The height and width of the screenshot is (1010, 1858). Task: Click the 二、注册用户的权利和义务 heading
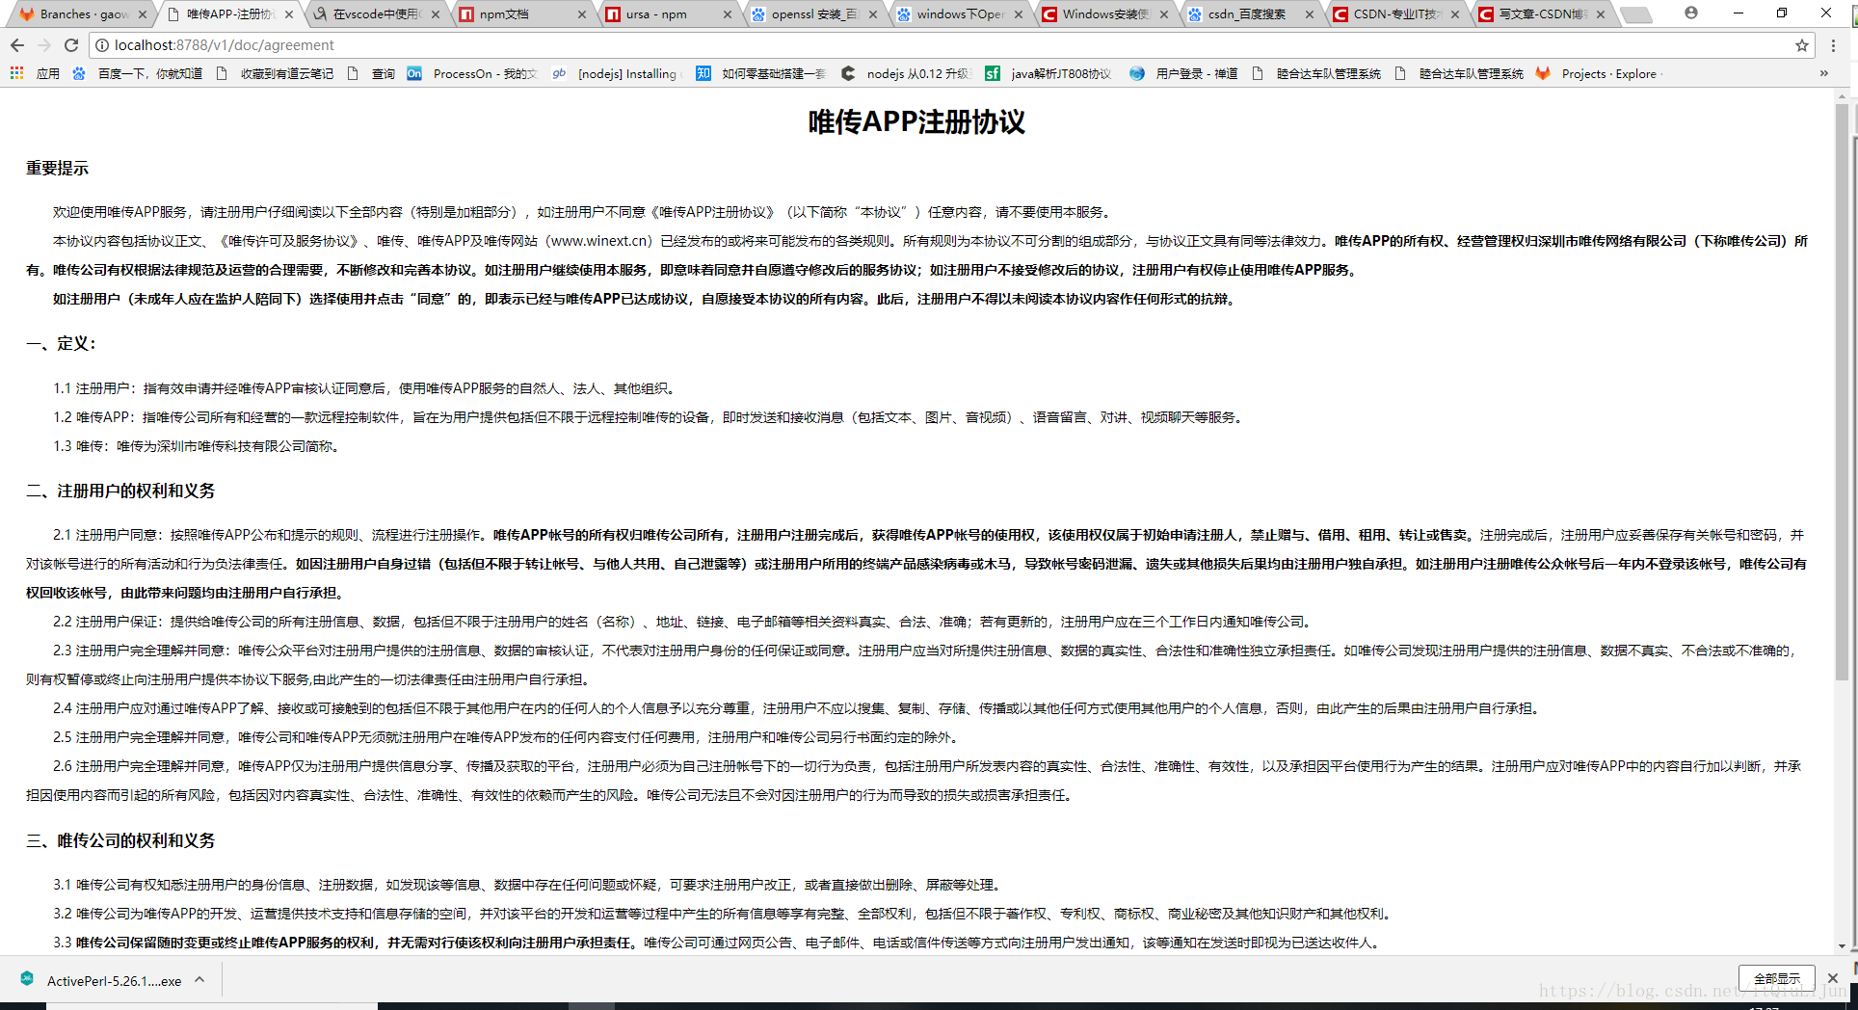click(120, 492)
